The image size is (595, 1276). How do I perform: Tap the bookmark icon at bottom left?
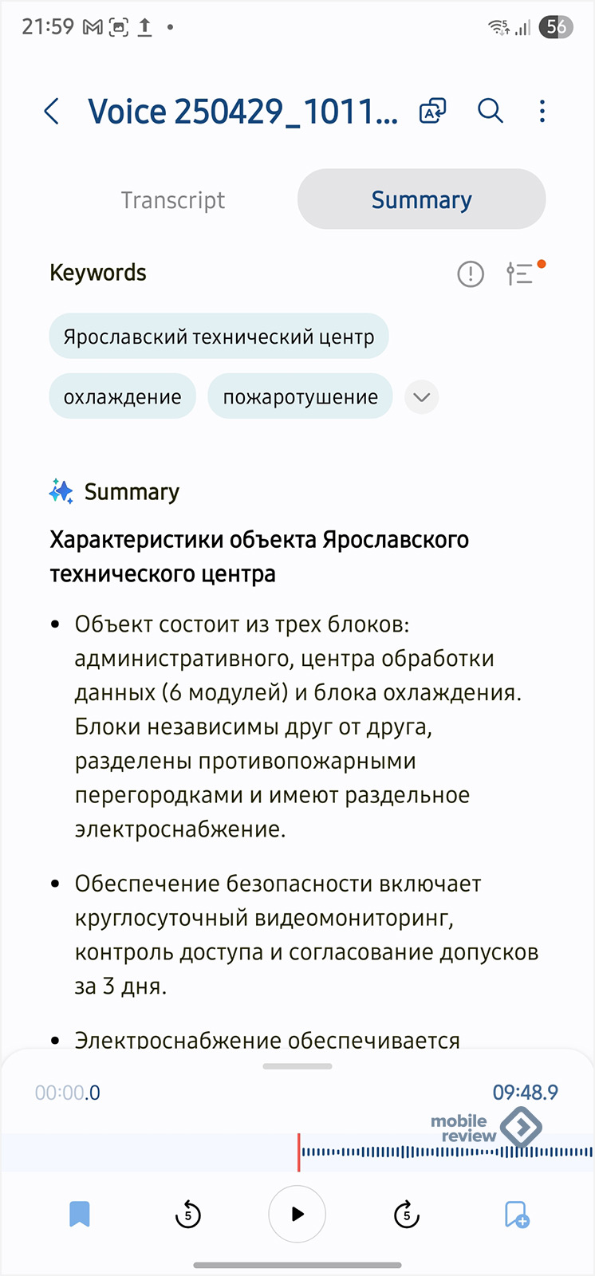(80, 1215)
